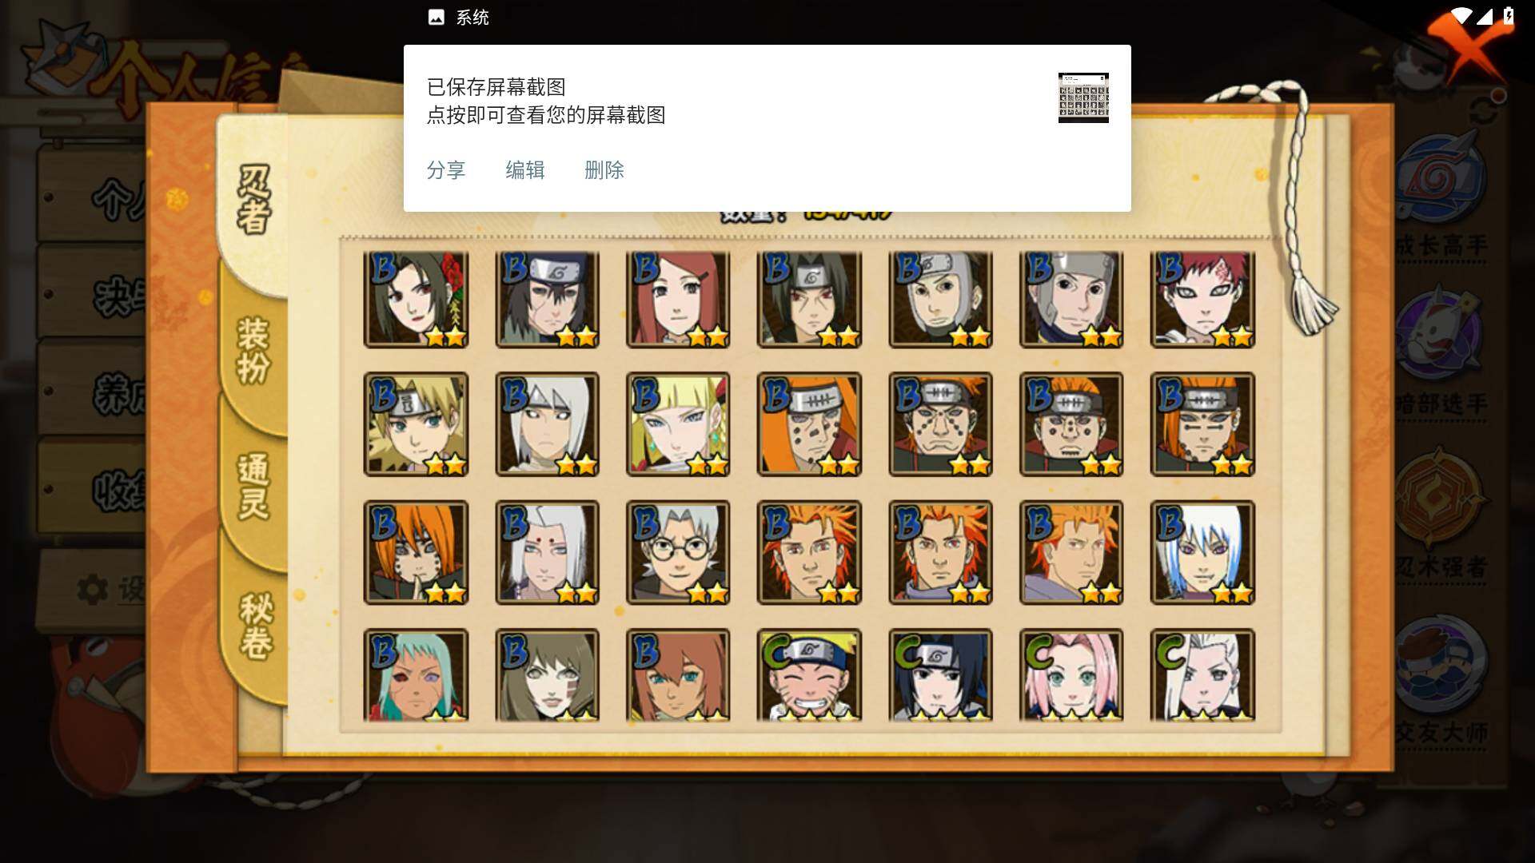Select the ninja portrait with red rose in hair

point(416,300)
